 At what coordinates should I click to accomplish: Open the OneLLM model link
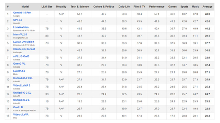coord(18,107)
